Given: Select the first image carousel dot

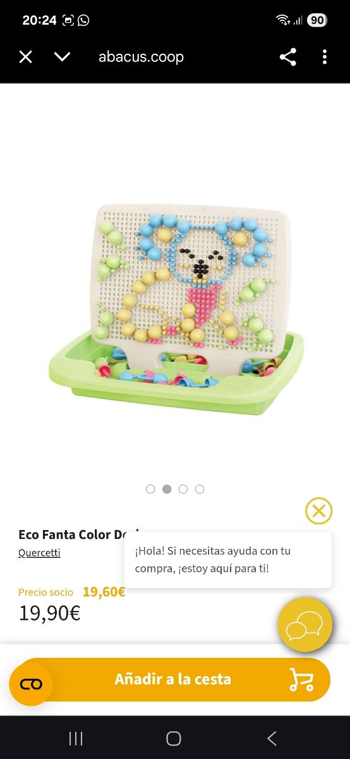Looking at the screenshot, I should pos(150,489).
